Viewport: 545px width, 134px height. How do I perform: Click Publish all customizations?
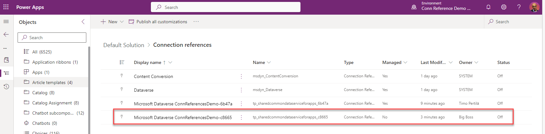(158, 22)
